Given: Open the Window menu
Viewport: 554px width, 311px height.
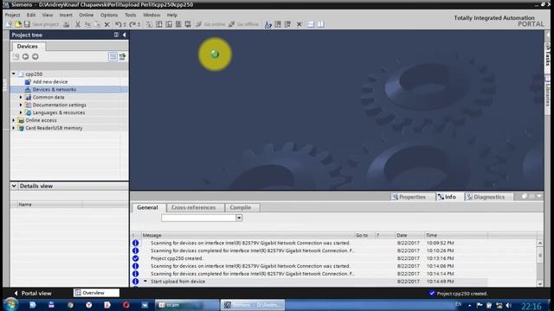Looking at the screenshot, I should [x=151, y=16].
